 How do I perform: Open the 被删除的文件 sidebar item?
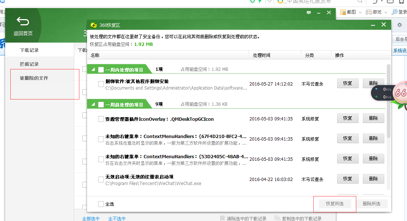pos(34,78)
